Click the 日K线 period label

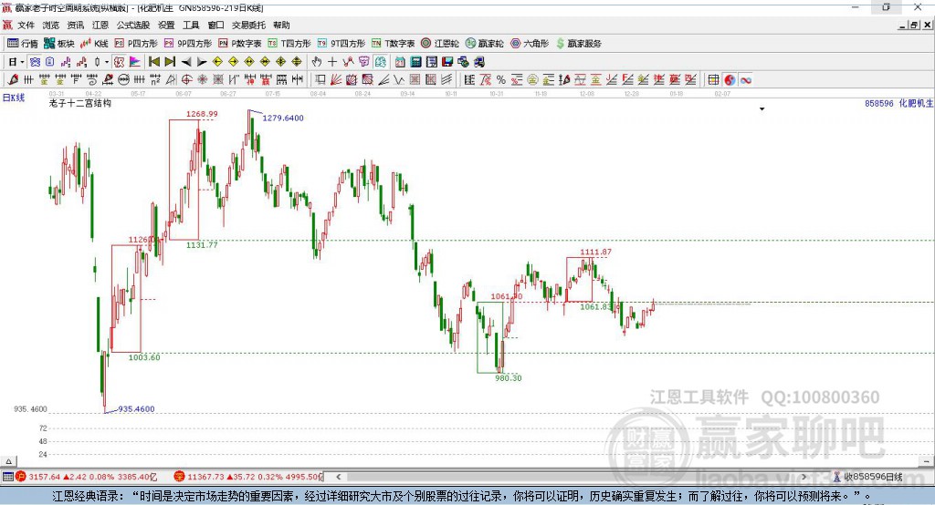(x=14, y=98)
